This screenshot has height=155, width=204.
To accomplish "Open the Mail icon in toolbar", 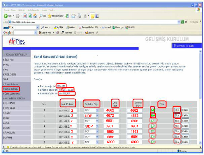I will coord(73,16).
